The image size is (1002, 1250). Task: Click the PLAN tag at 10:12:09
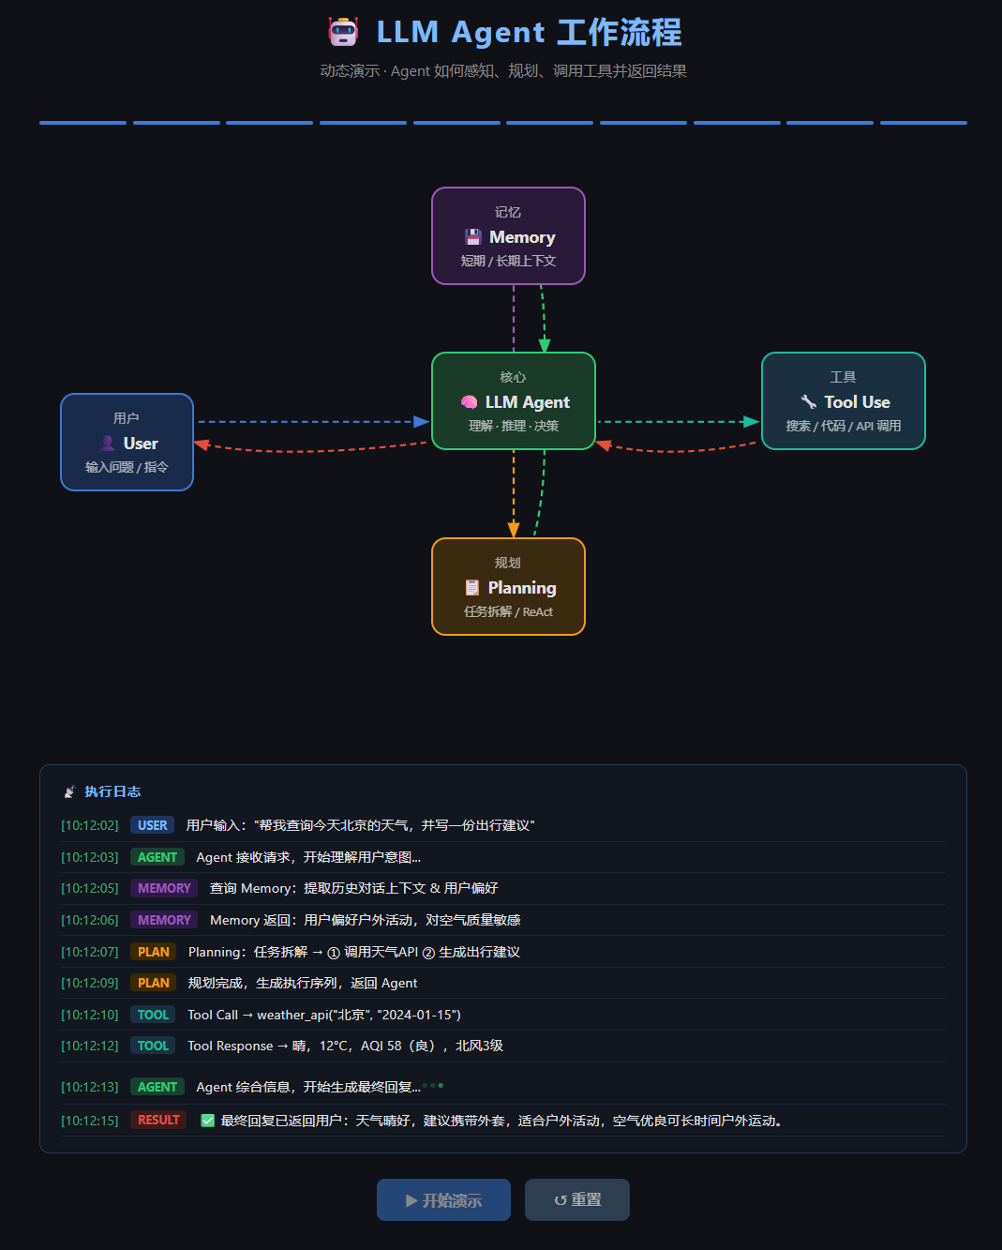click(x=154, y=984)
